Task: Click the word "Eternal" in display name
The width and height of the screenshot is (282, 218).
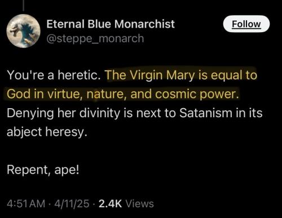Action: pyautogui.click(x=65, y=24)
